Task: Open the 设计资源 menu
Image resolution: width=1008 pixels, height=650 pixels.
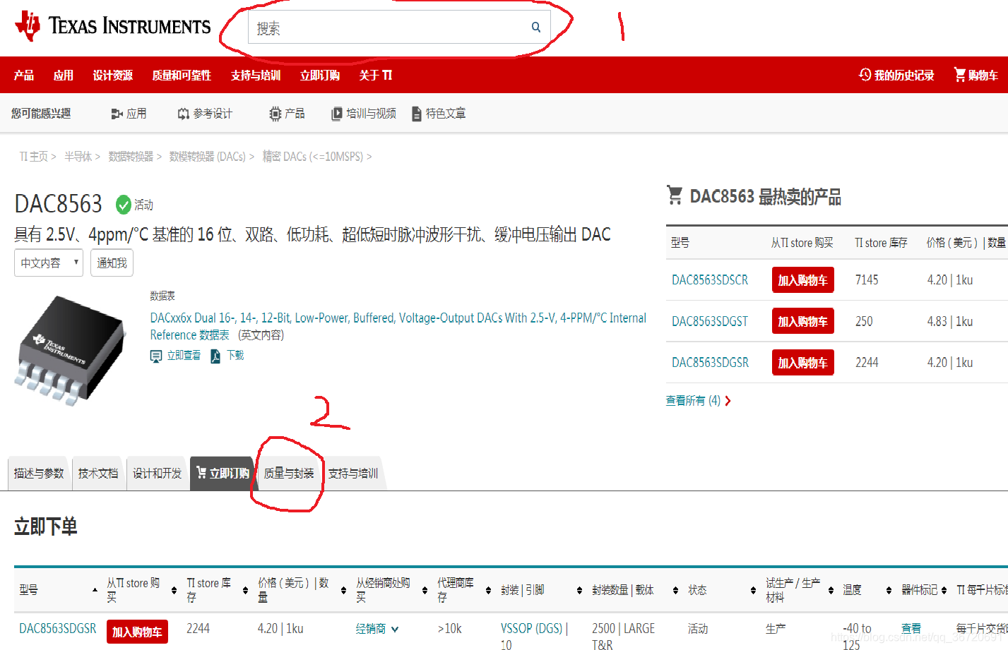Action: (x=113, y=75)
